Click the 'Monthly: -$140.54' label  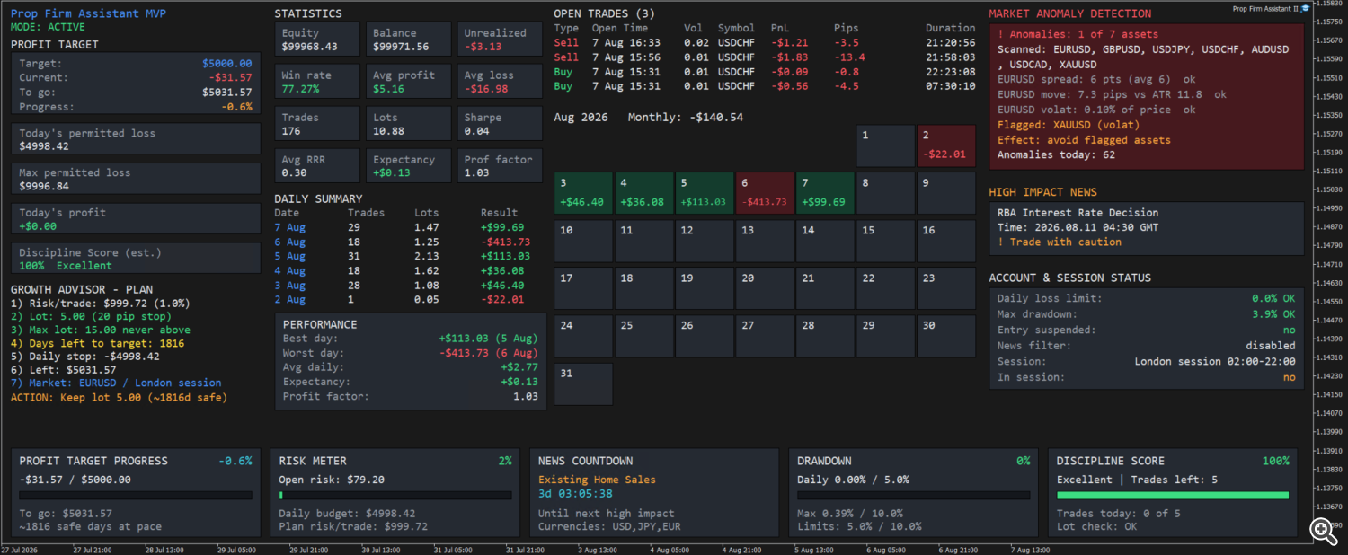coord(686,118)
